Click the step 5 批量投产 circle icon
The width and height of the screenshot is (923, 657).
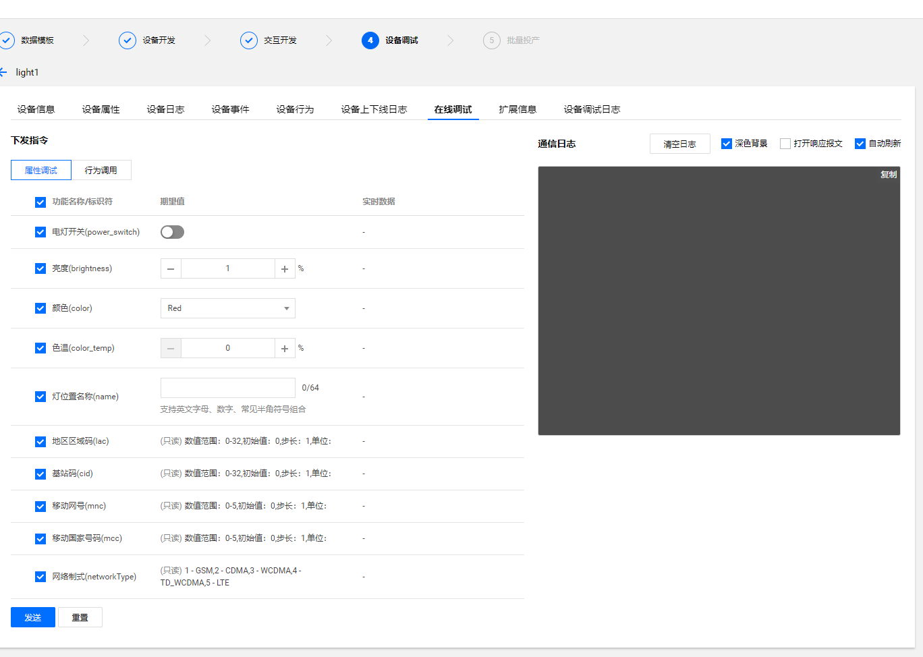pyautogui.click(x=492, y=40)
